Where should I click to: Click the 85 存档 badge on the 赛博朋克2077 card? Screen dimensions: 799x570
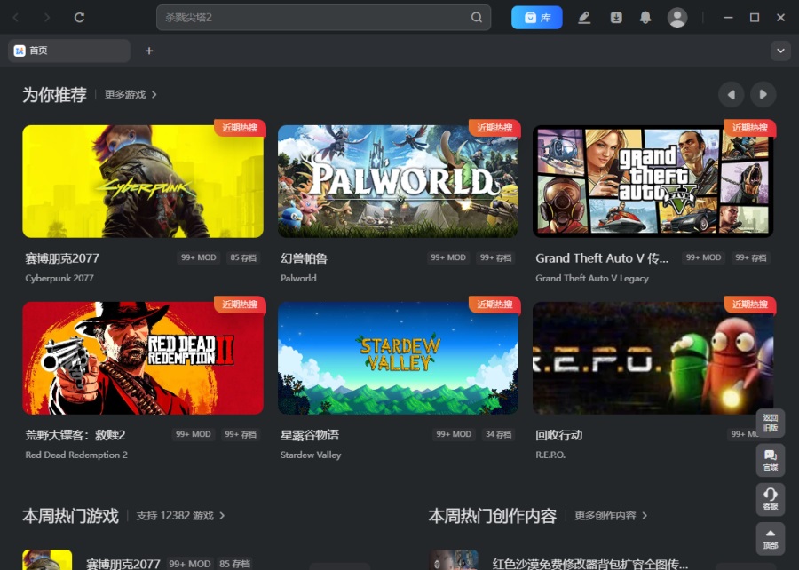pos(243,257)
